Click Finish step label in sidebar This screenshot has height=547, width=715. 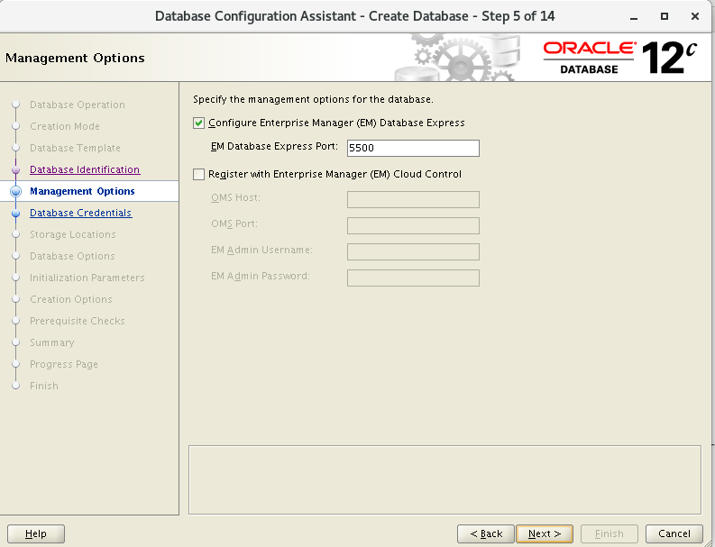click(44, 386)
